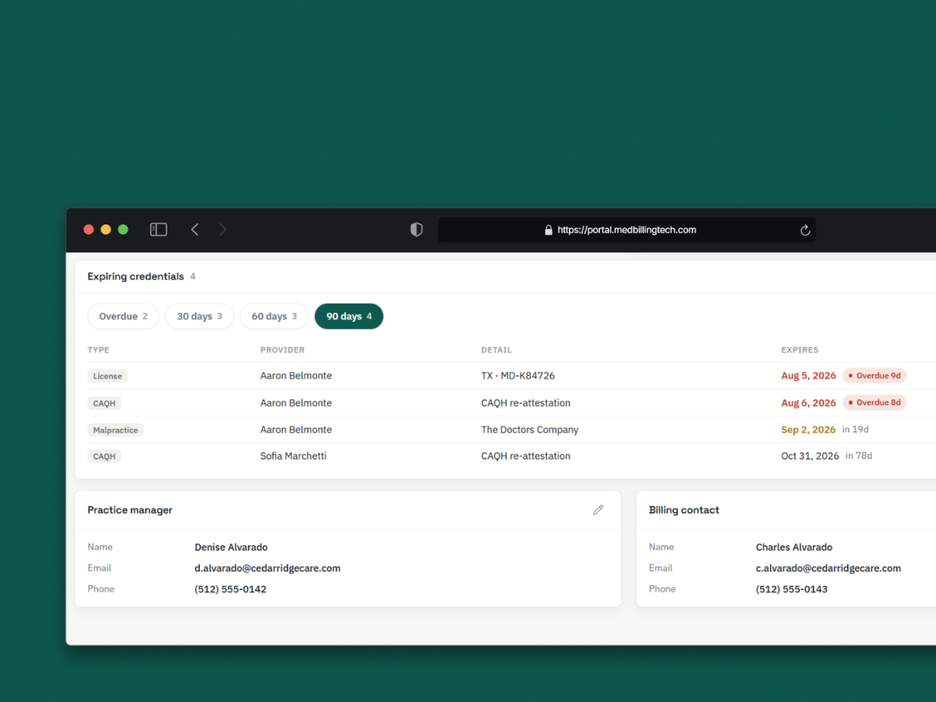Viewport: 936px width, 702px height.
Task: Click email c.alvarado@cedarridgecare.com
Action: click(828, 568)
